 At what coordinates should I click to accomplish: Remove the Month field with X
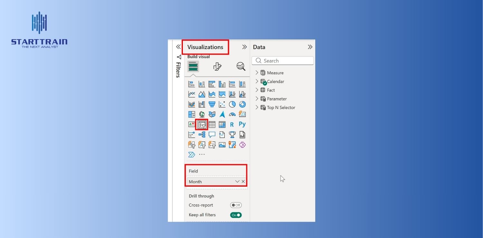243,182
